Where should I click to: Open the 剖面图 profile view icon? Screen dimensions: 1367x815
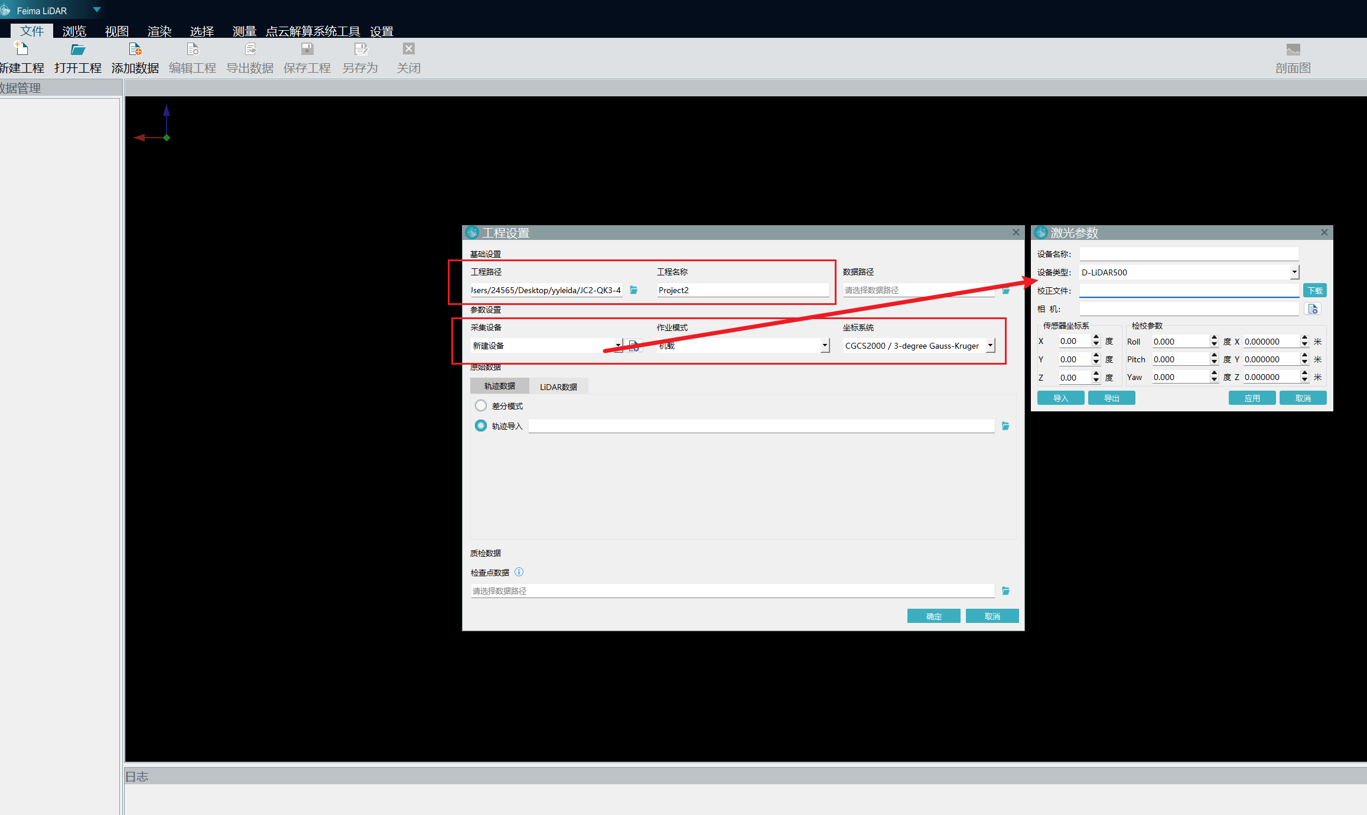(x=1293, y=50)
